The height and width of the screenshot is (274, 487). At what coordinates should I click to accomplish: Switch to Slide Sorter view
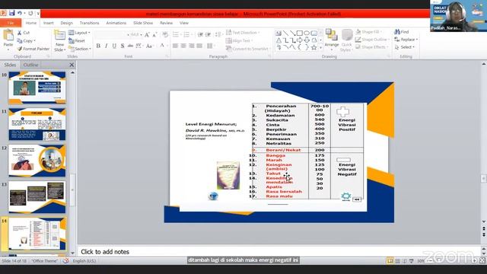click(397, 261)
